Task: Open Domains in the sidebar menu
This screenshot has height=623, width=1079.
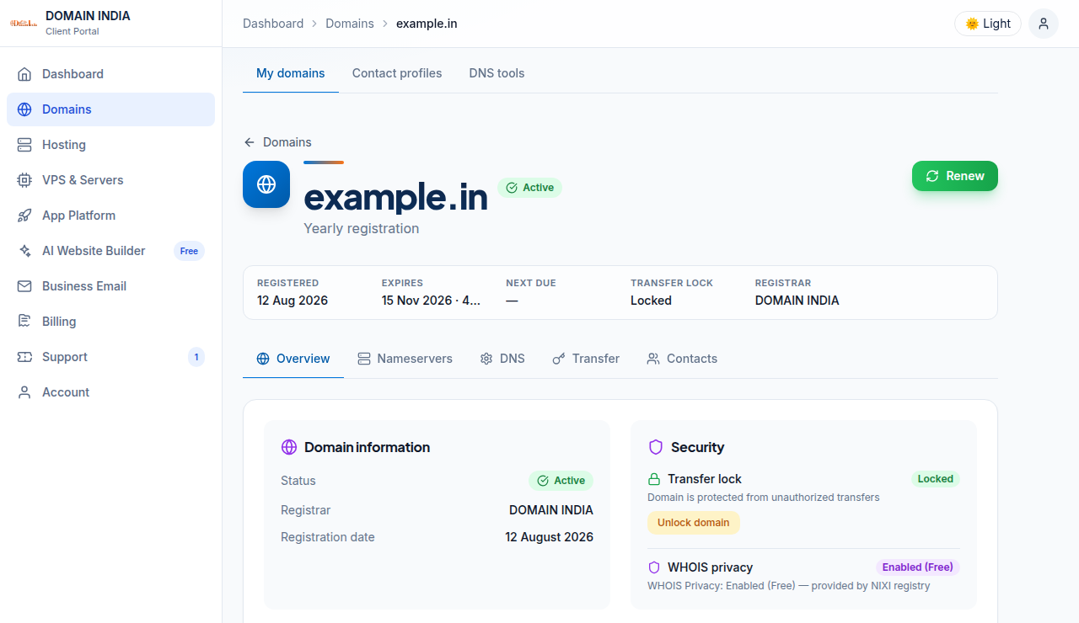Action: click(x=110, y=109)
